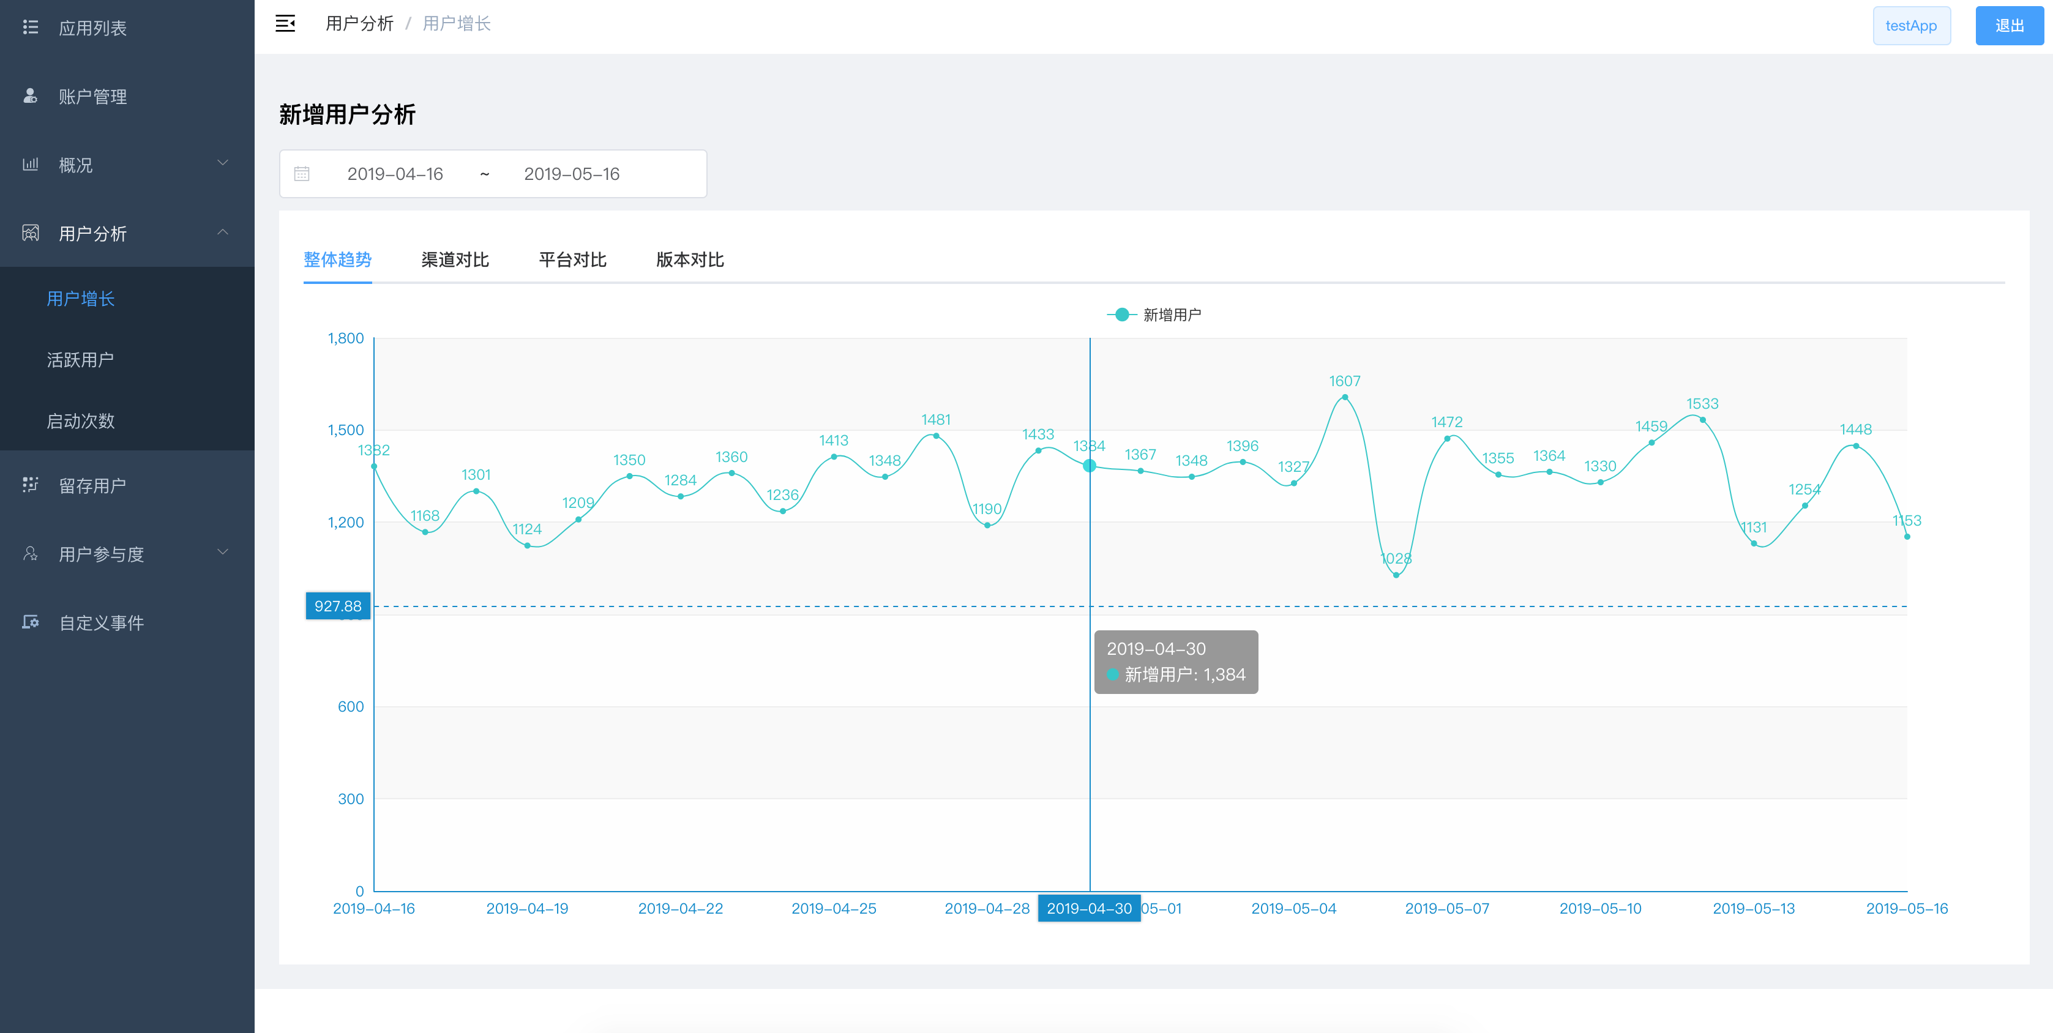The height and width of the screenshot is (1033, 2053).
Task: Click the 自定义事件 settings icon
Action: [30, 622]
